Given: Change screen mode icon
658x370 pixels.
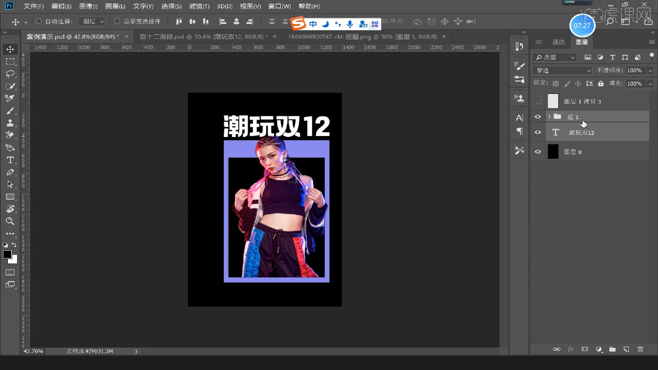Looking at the screenshot, I should (x=10, y=285).
